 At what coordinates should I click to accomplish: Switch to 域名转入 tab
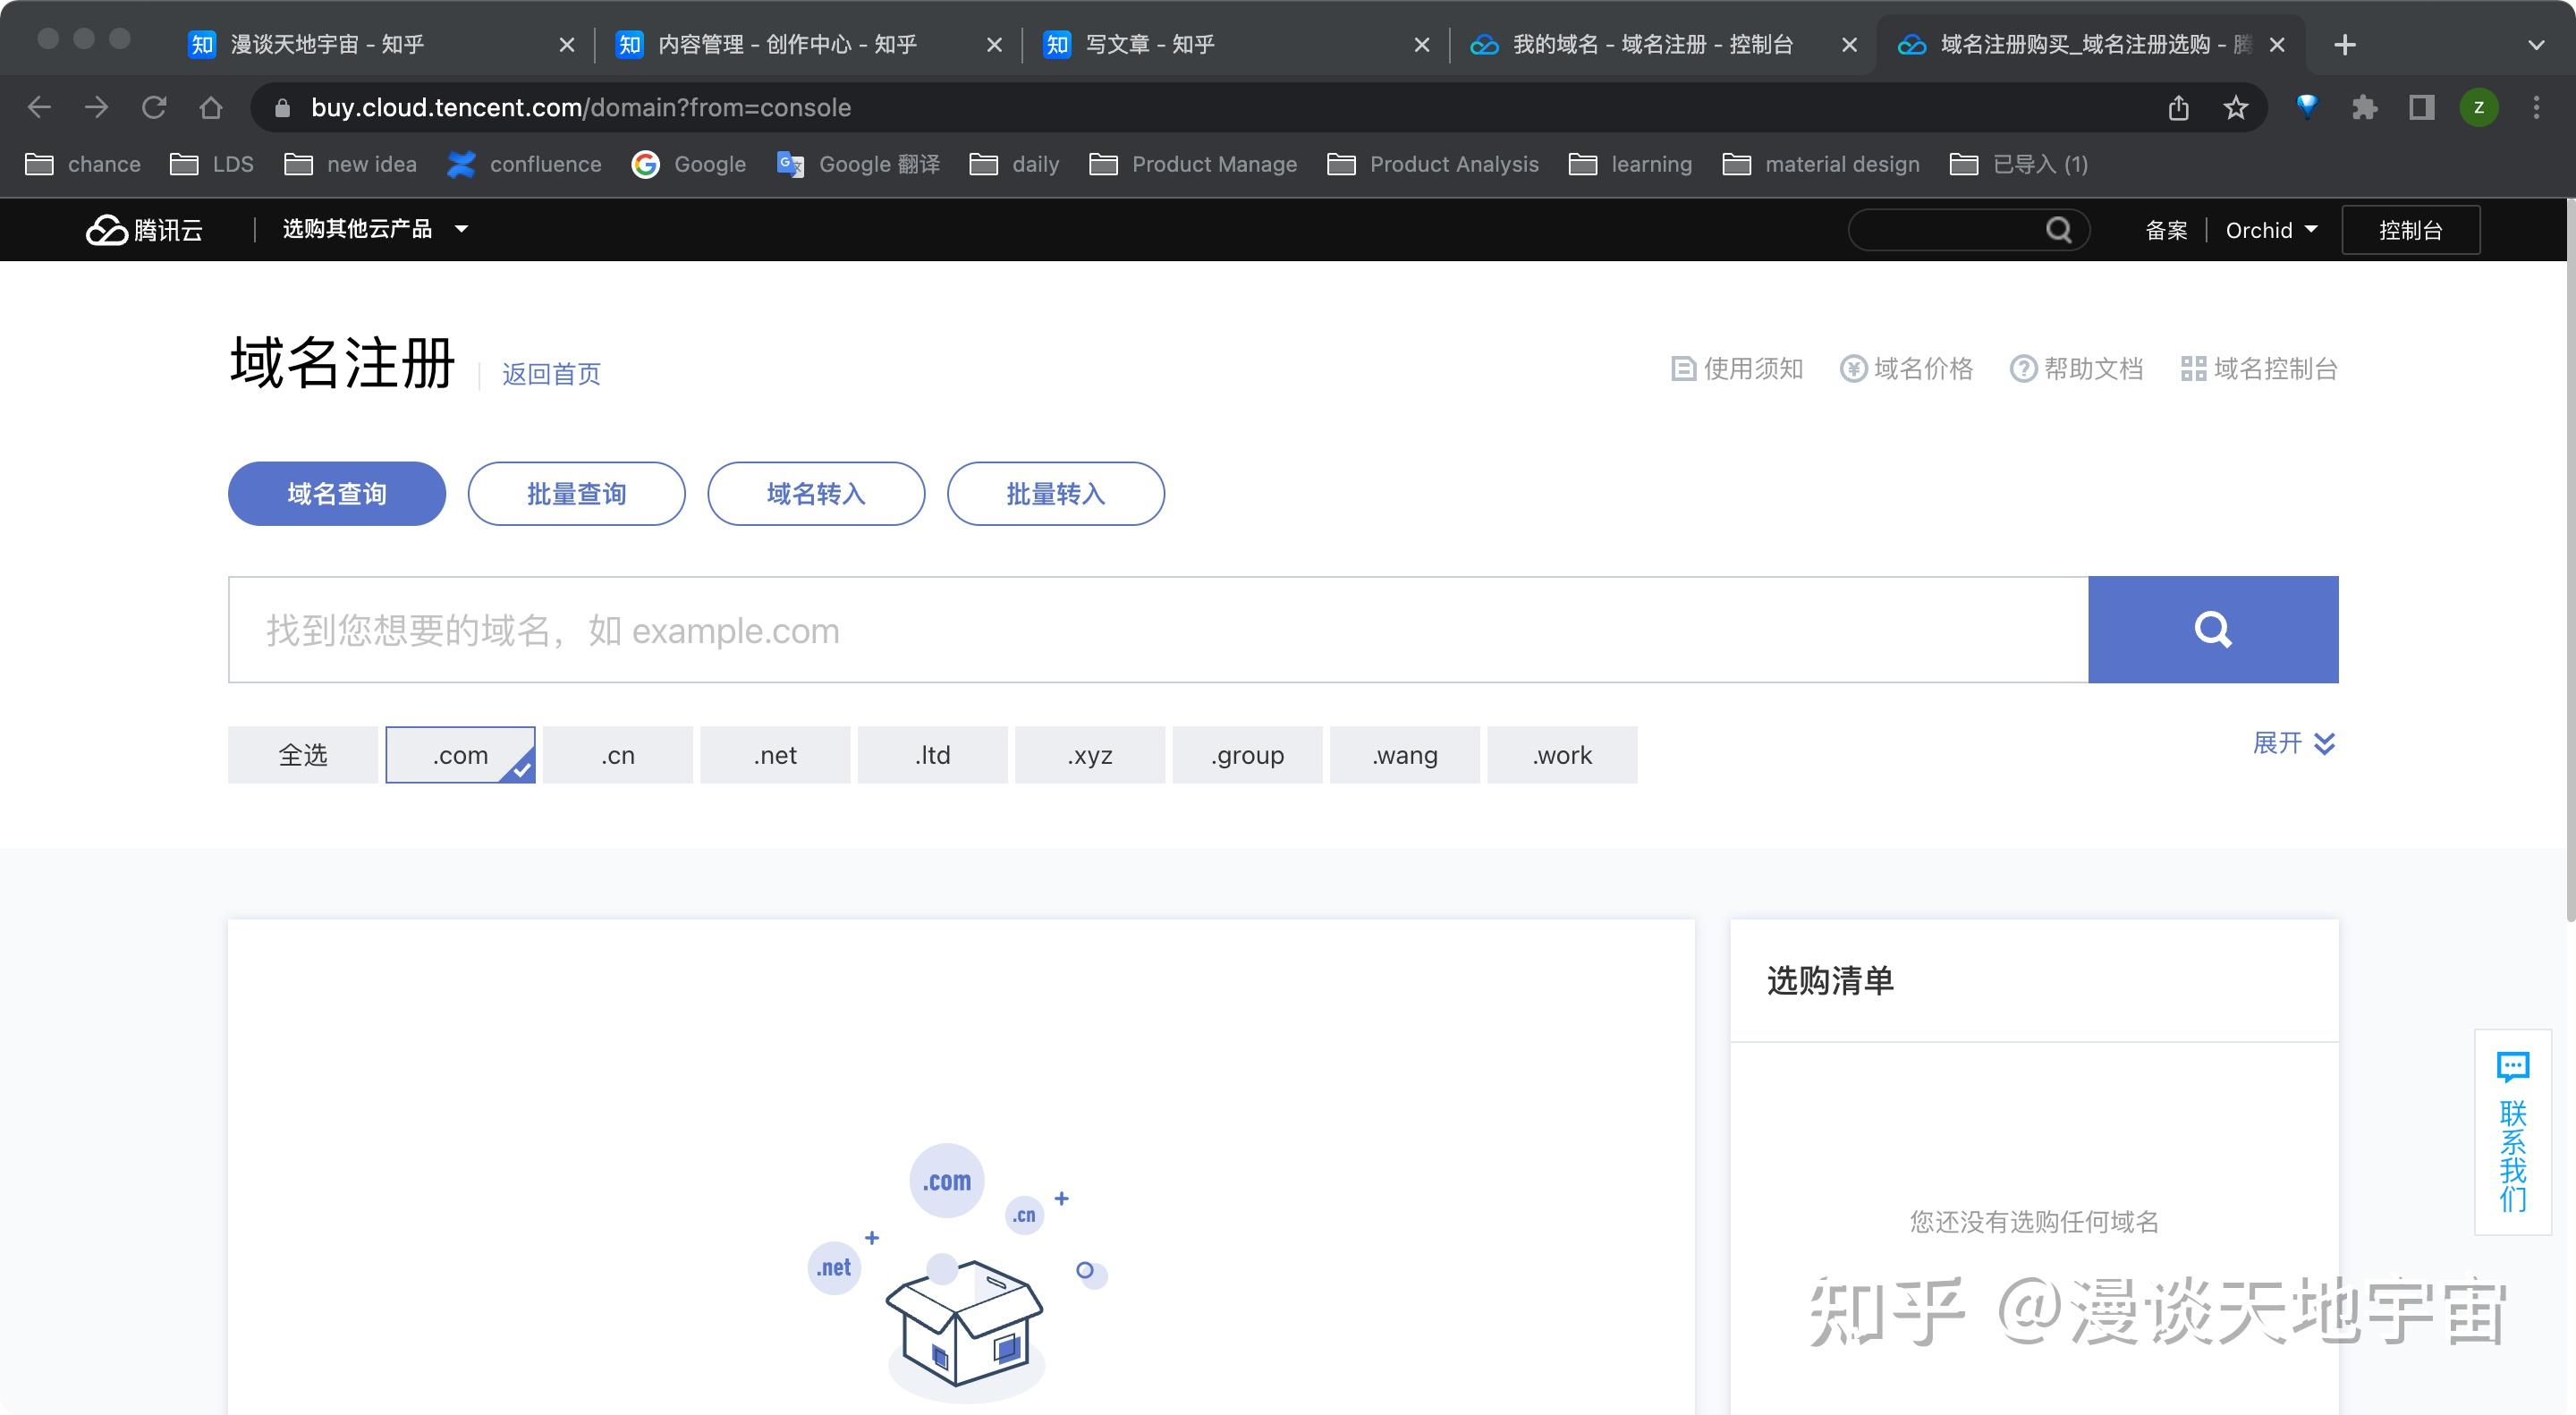[x=815, y=493]
